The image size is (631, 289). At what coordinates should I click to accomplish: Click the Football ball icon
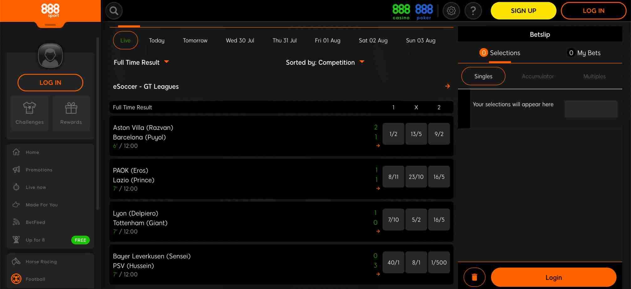coord(16,279)
